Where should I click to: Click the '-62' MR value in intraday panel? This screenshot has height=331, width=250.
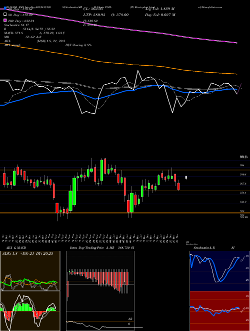(130, 319)
